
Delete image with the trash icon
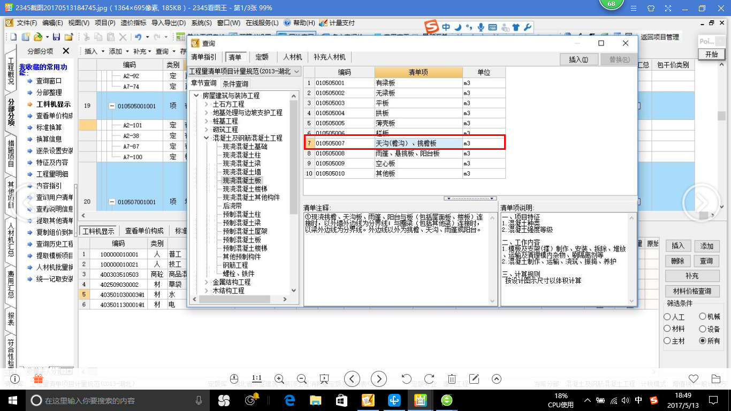[x=452, y=379]
